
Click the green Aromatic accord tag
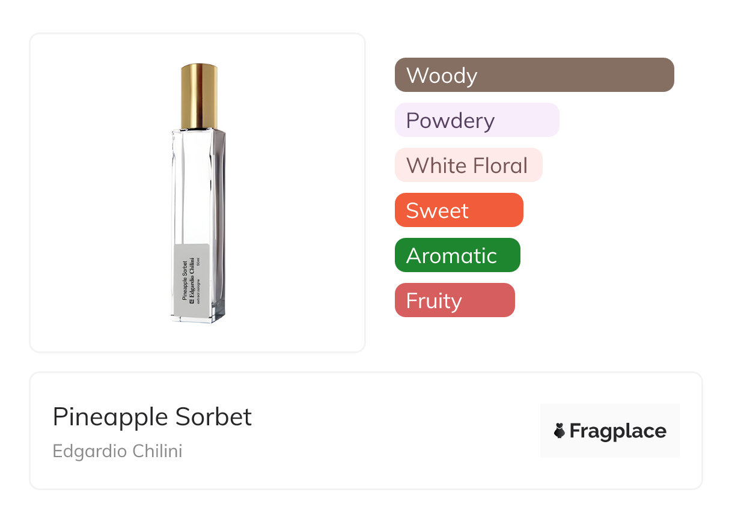point(457,255)
